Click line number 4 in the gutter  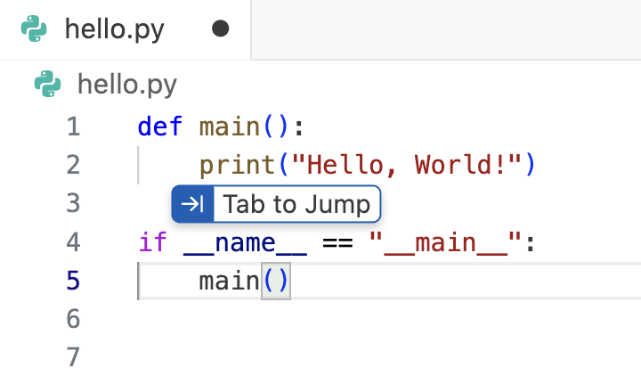[73, 241]
